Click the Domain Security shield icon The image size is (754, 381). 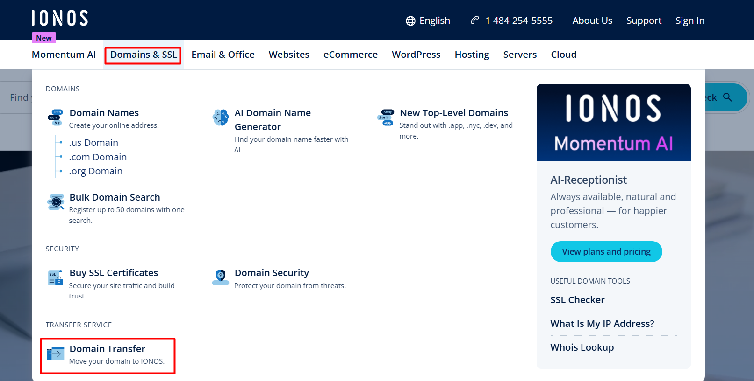pyautogui.click(x=221, y=277)
